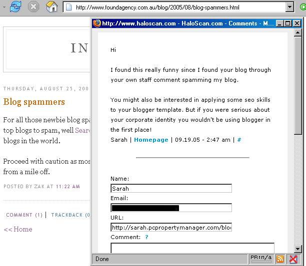Click the Name field containing Sarah
Screen dimensions: 306x266
pyautogui.click(x=171, y=188)
